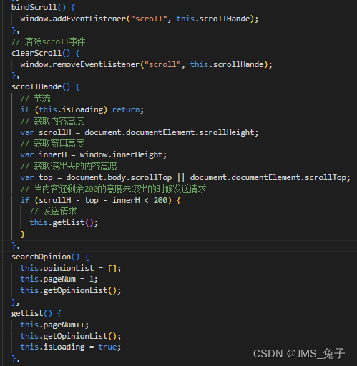Click the comment '// 节流'
The image size is (357, 366).
point(35,98)
